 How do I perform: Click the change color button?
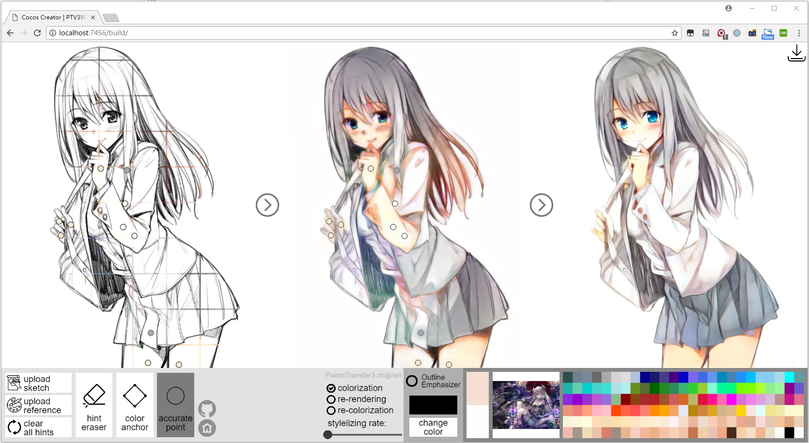(x=433, y=427)
